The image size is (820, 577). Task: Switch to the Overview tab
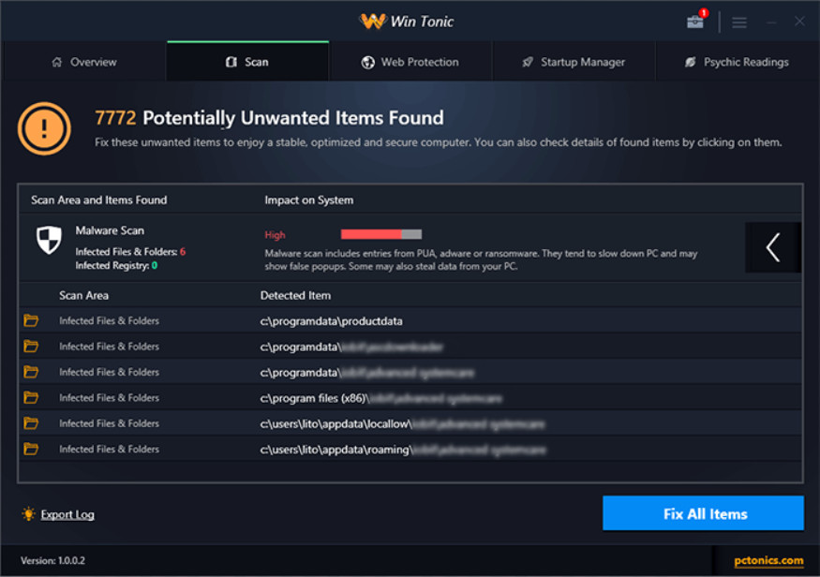(83, 62)
